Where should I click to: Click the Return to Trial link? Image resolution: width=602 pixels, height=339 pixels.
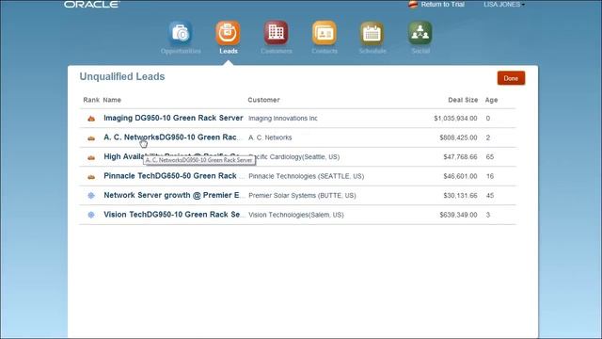(x=443, y=4)
